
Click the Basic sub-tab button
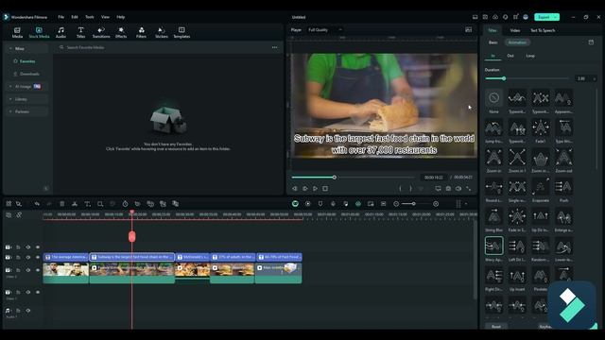[x=493, y=42]
